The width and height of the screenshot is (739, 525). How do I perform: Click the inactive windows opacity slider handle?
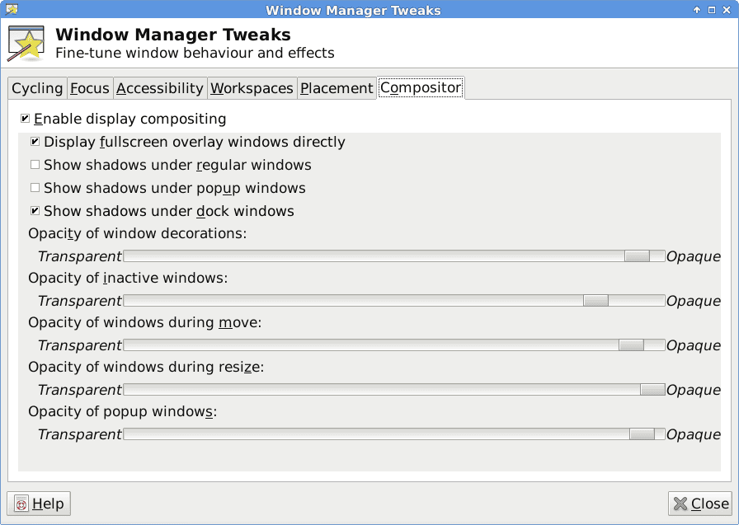(x=595, y=300)
